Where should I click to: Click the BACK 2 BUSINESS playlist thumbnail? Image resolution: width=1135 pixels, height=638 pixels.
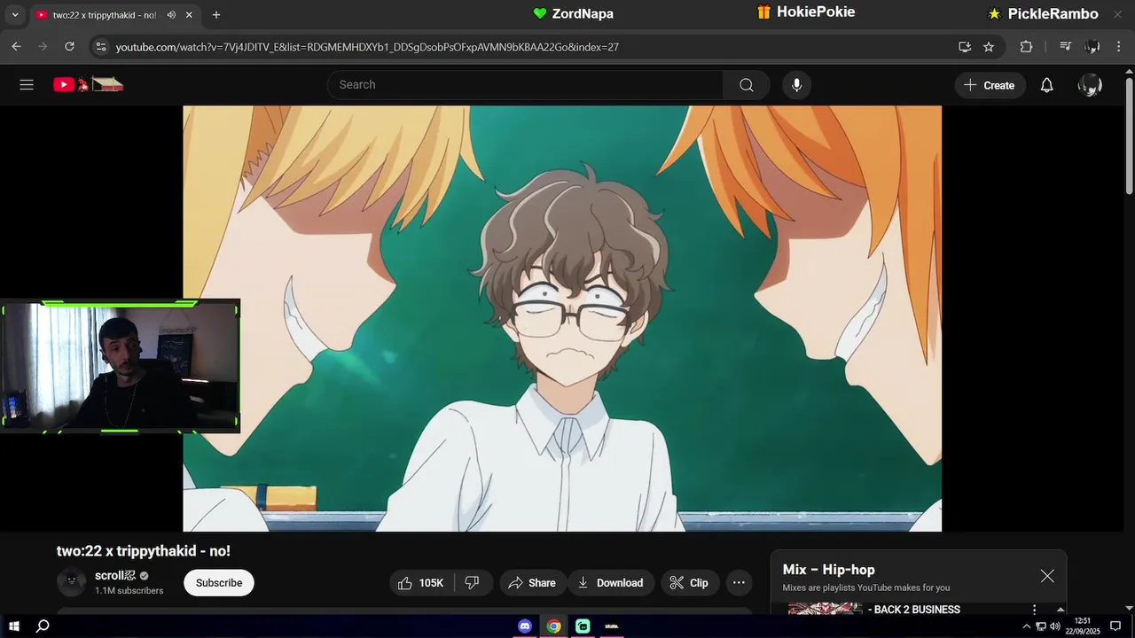(825, 609)
